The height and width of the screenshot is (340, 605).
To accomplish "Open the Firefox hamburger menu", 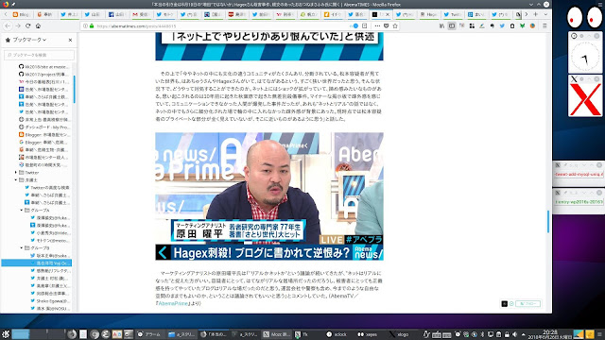I will tap(544, 25).
